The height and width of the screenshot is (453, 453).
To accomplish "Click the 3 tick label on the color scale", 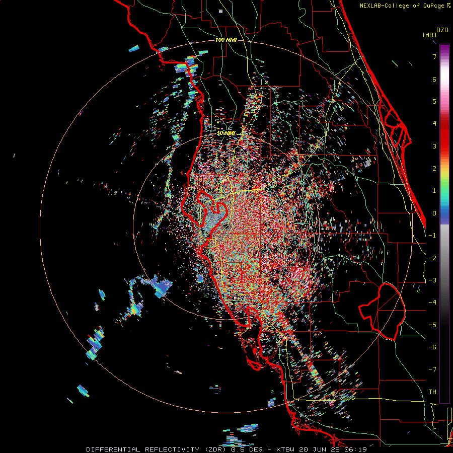I will 434,146.
